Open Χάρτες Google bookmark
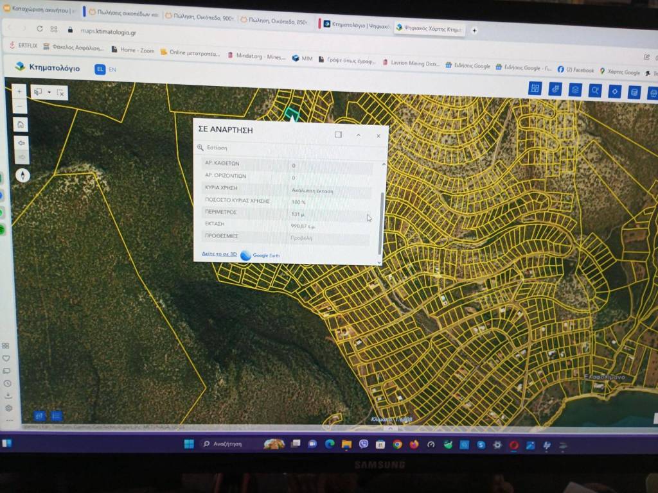 point(620,71)
